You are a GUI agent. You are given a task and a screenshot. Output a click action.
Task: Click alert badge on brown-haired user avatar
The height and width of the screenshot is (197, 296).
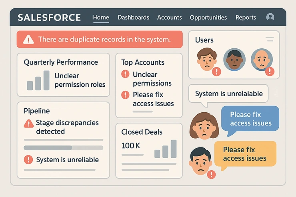click(216, 72)
